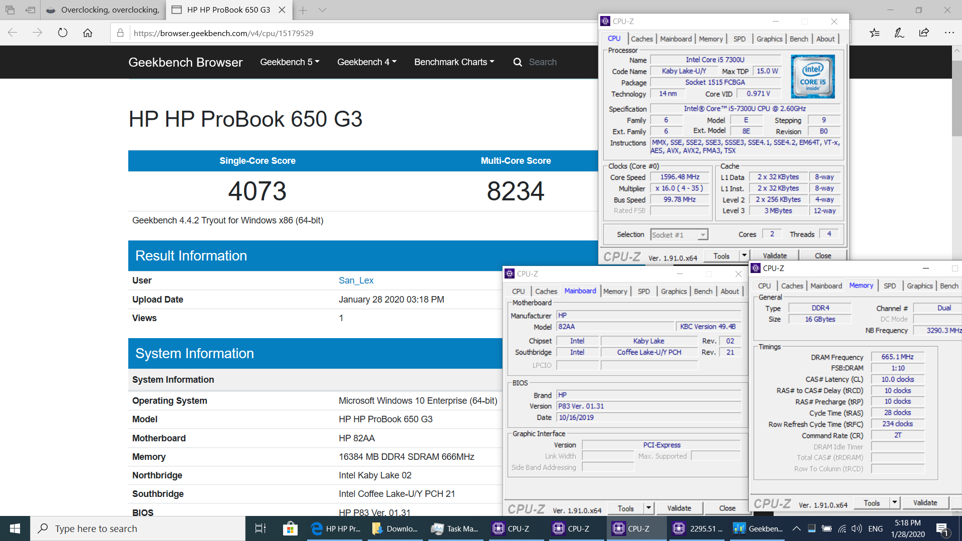The width and height of the screenshot is (962, 541).
Task: Click the Geekbench search magnifier icon
Action: [x=518, y=62]
